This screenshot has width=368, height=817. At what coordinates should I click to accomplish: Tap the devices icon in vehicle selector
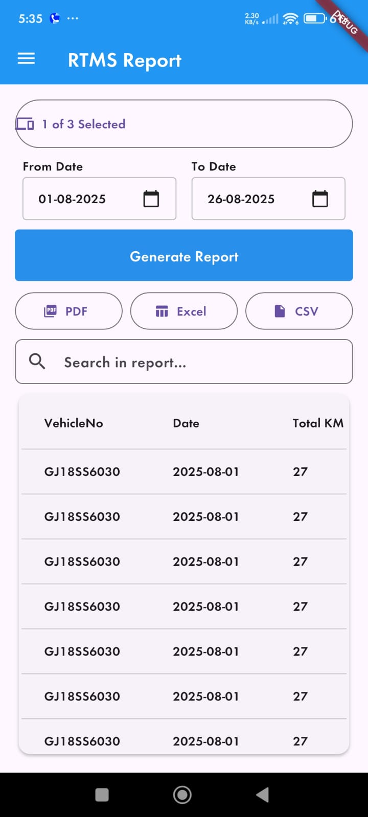pyautogui.click(x=25, y=124)
